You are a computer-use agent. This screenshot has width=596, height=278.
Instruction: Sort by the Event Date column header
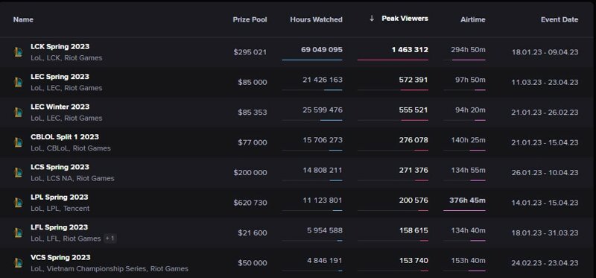559,19
